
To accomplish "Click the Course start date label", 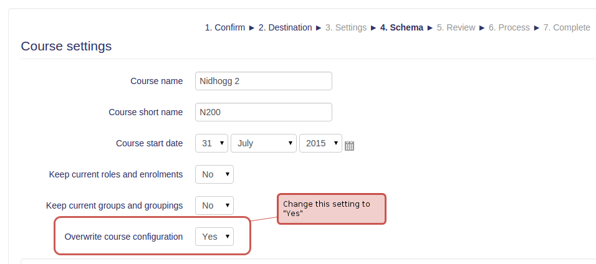I will [x=150, y=143].
